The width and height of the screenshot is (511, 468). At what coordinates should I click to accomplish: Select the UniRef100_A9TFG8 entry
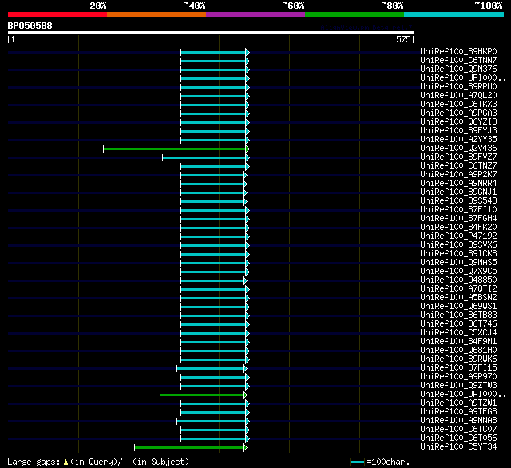tap(458, 412)
